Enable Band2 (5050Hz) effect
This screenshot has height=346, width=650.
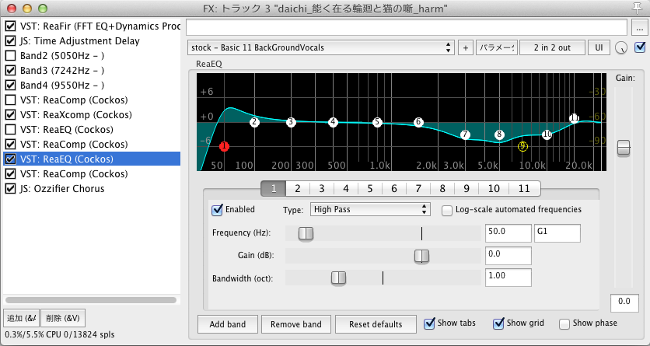(10, 56)
